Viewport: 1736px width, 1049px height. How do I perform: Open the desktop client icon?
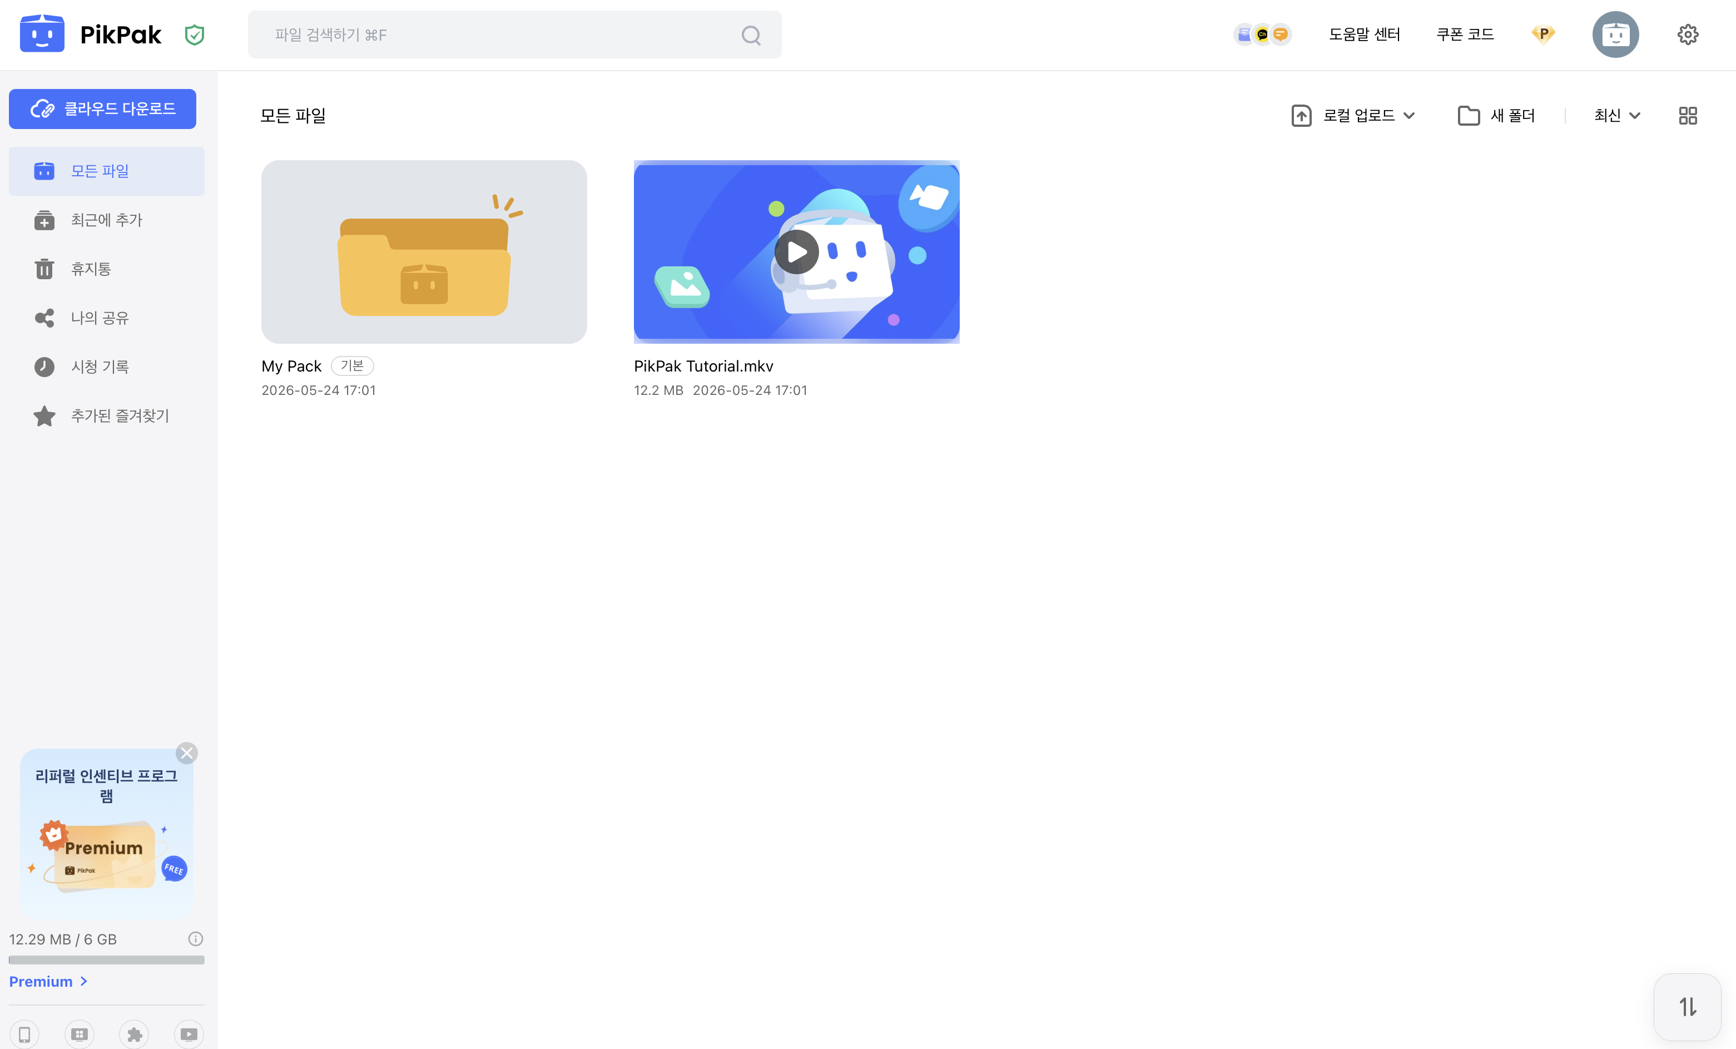pos(80,1033)
